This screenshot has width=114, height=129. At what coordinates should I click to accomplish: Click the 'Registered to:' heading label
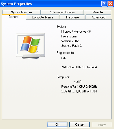tap(65, 53)
